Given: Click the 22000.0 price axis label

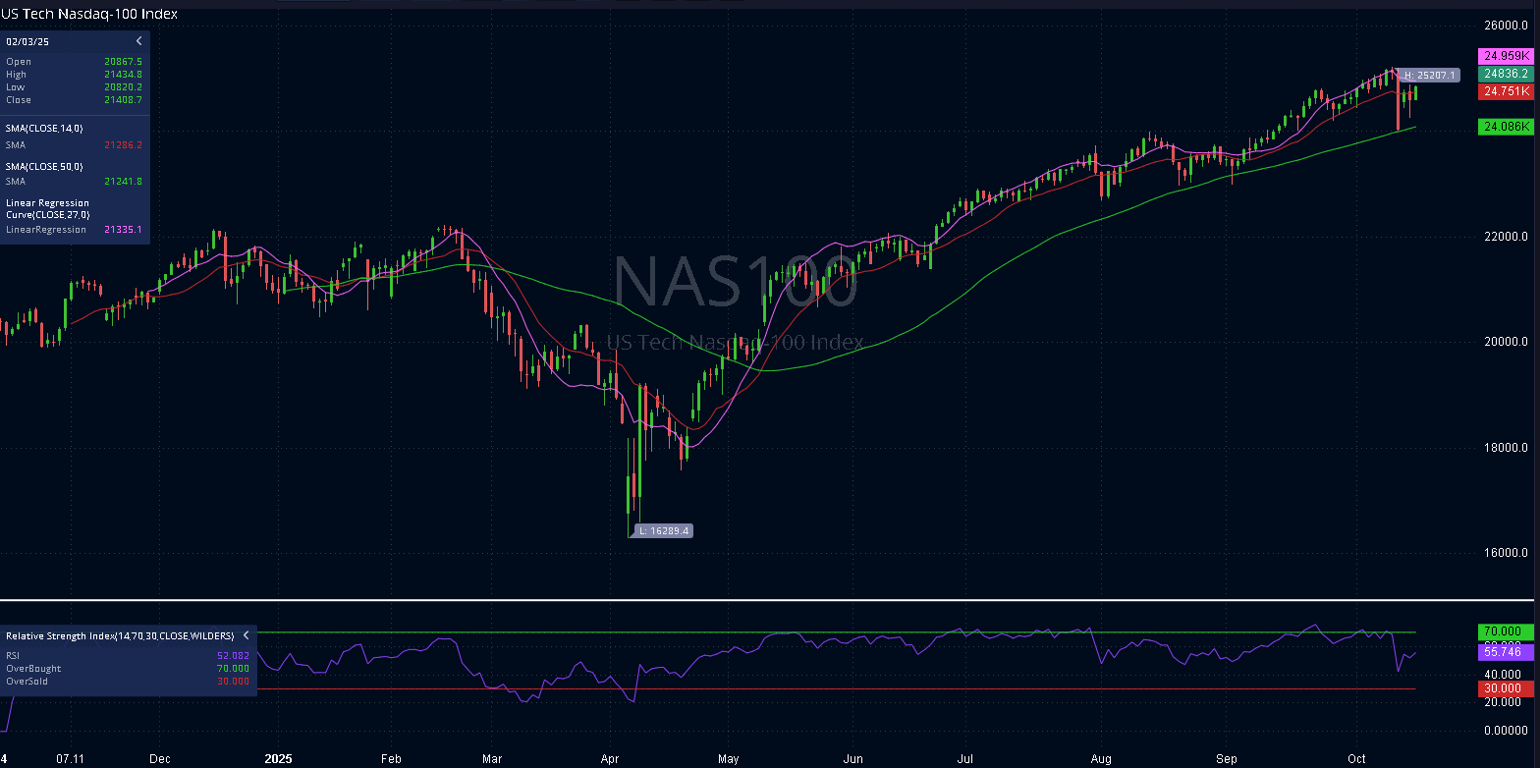Looking at the screenshot, I should point(1507,236).
